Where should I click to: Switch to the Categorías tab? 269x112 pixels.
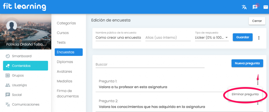tap(66, 23)
